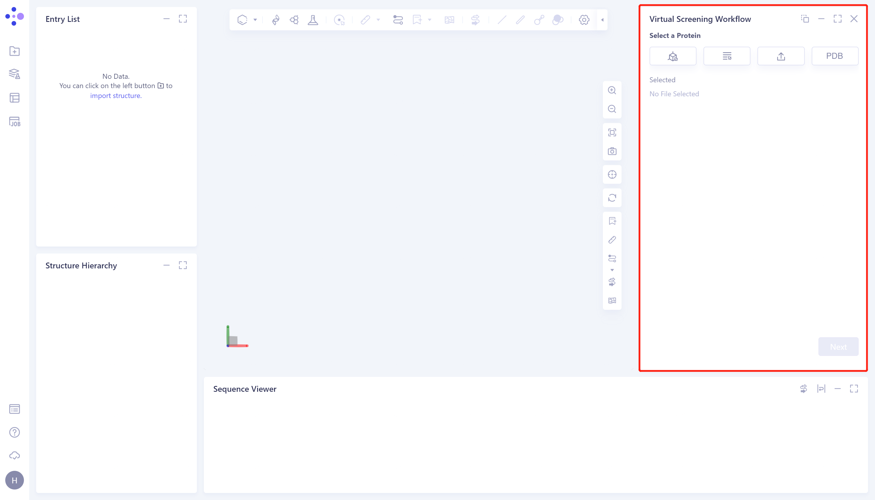This screenshot has height=500, width=875.
Task: Open viewer settings via the gear icon
Action: [584, 20]
